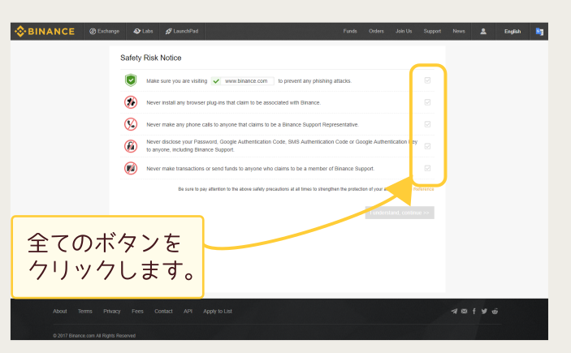
Task: Click the www.binance.com verified URL box
Action: pos(243,81)
